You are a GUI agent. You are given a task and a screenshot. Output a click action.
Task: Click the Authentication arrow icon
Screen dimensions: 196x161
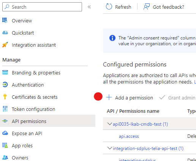5,85
